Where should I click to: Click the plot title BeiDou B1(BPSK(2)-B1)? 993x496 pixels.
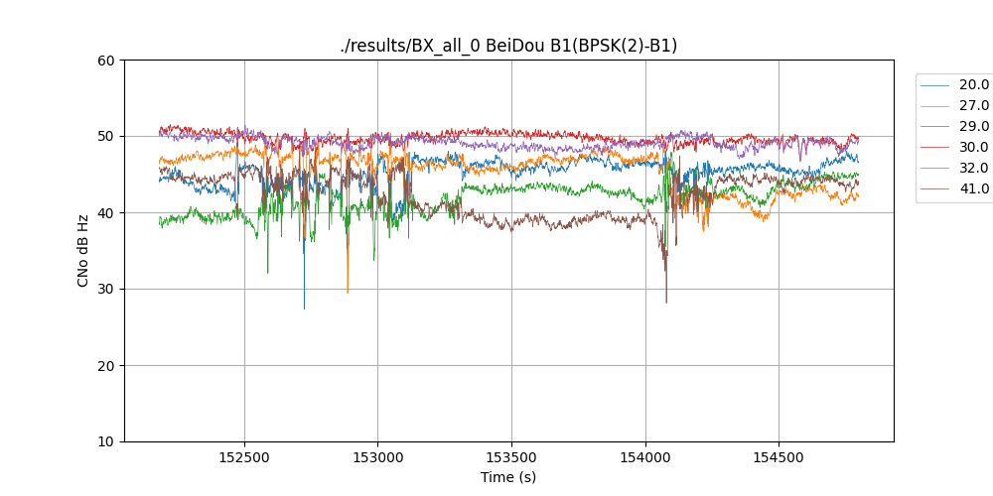click(x=508, y=46)
